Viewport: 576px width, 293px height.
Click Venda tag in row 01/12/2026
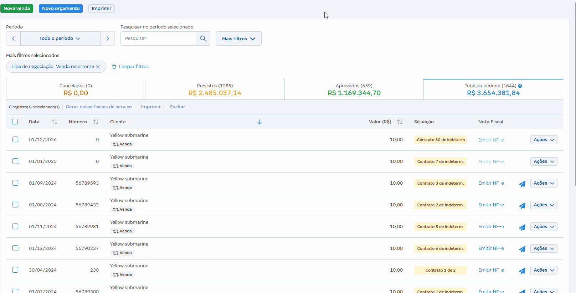122,144
